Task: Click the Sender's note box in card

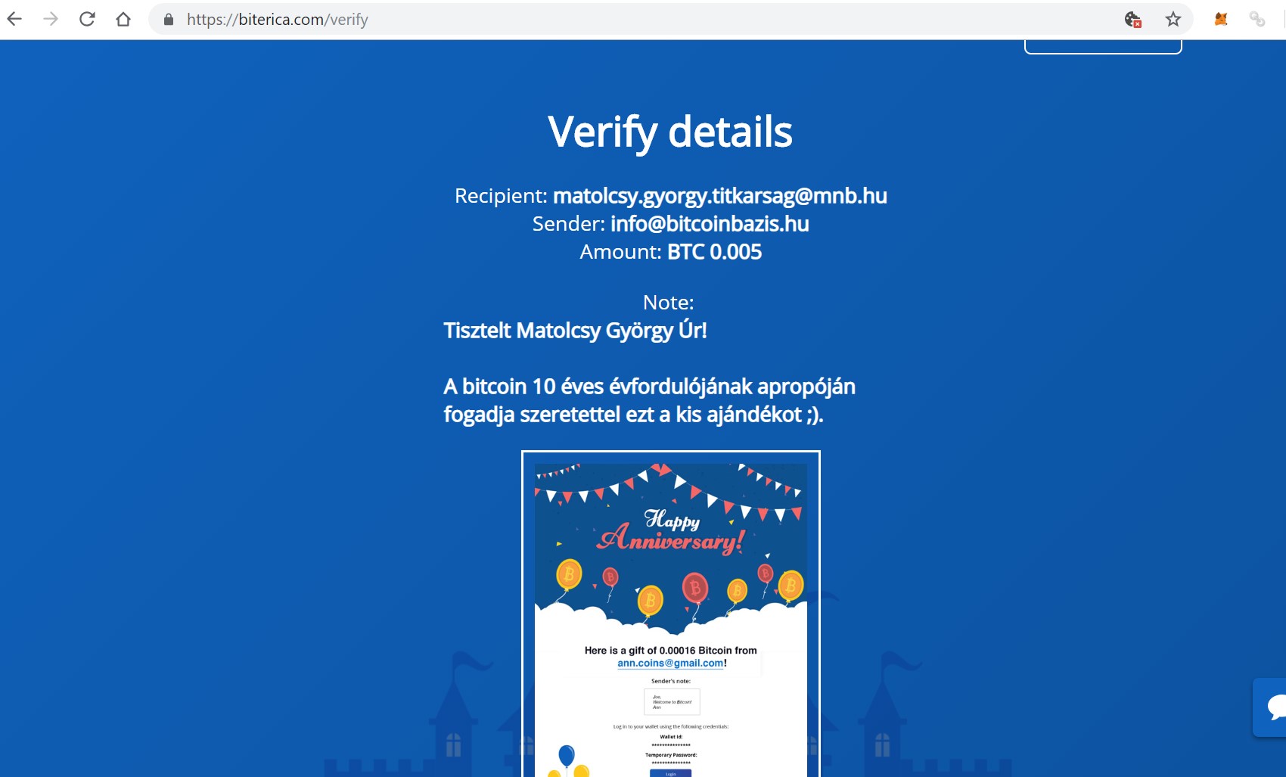Action: tap(672, 701)
